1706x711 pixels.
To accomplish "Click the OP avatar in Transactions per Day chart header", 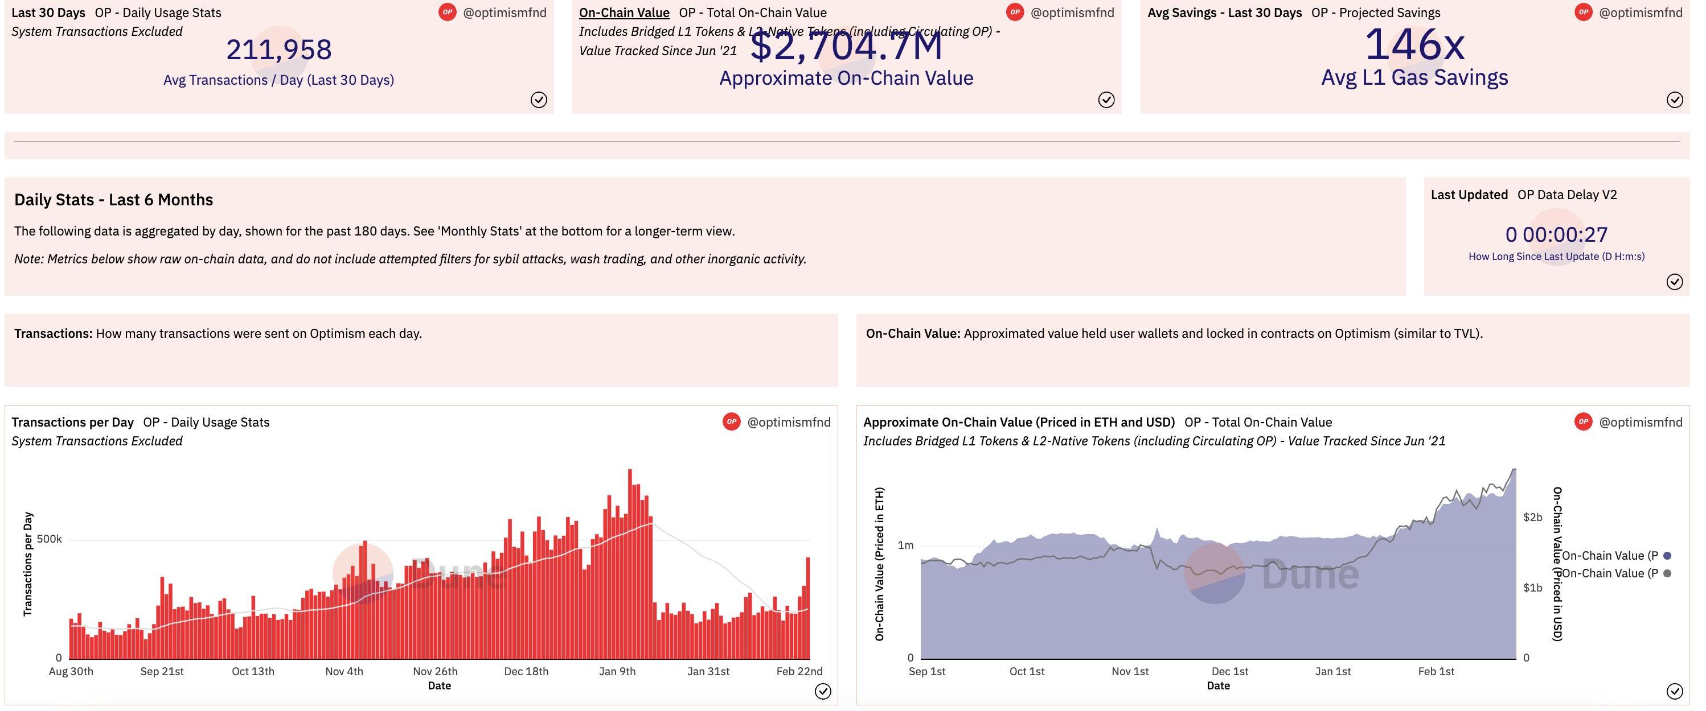I will (x=731, y=422).
